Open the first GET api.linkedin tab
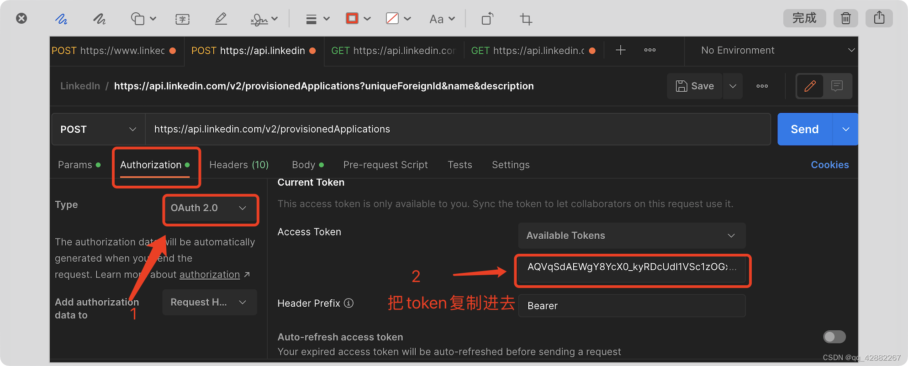The width and height of the screenshot is (908, 366). pos(394,51)
